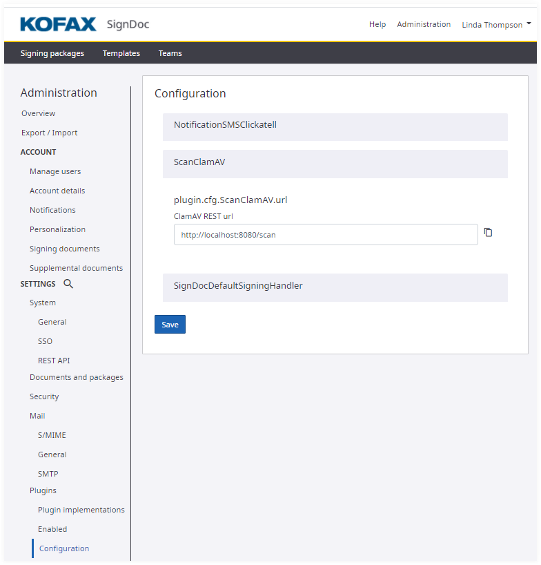Expand the NotificationSMSClickatell section
The width and height of the screenshot is (541, 565).
click(335, 126)
